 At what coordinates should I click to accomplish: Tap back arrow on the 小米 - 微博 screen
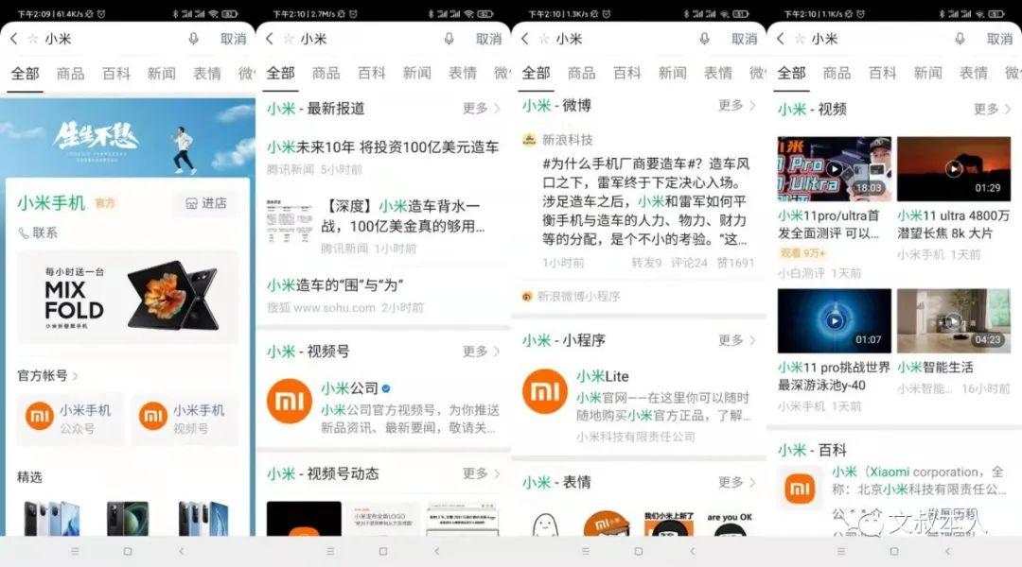(x=524, y=39)
